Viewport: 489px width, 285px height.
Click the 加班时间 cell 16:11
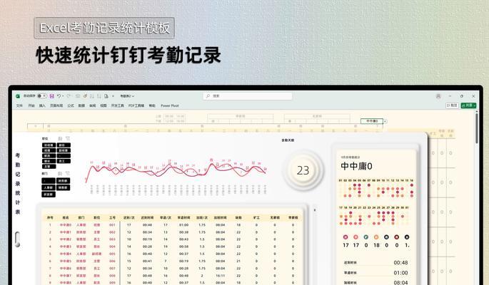(x=220, y=276)
